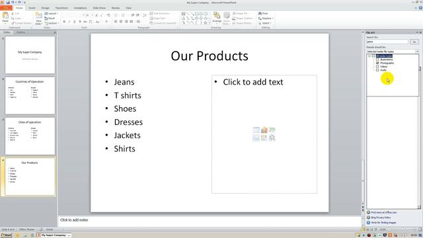
Task: Click the Undo arrow in quick access toolbar
Action: pos(13,3)
